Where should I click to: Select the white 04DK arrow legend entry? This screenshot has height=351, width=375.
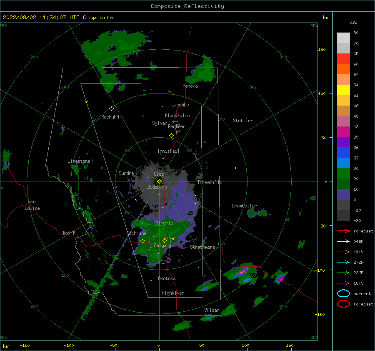343,241
